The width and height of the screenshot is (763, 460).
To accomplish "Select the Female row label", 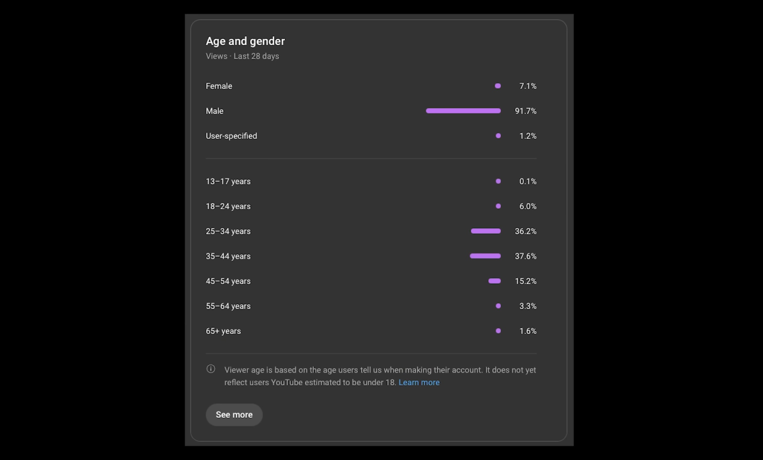I will coord(219,86).
